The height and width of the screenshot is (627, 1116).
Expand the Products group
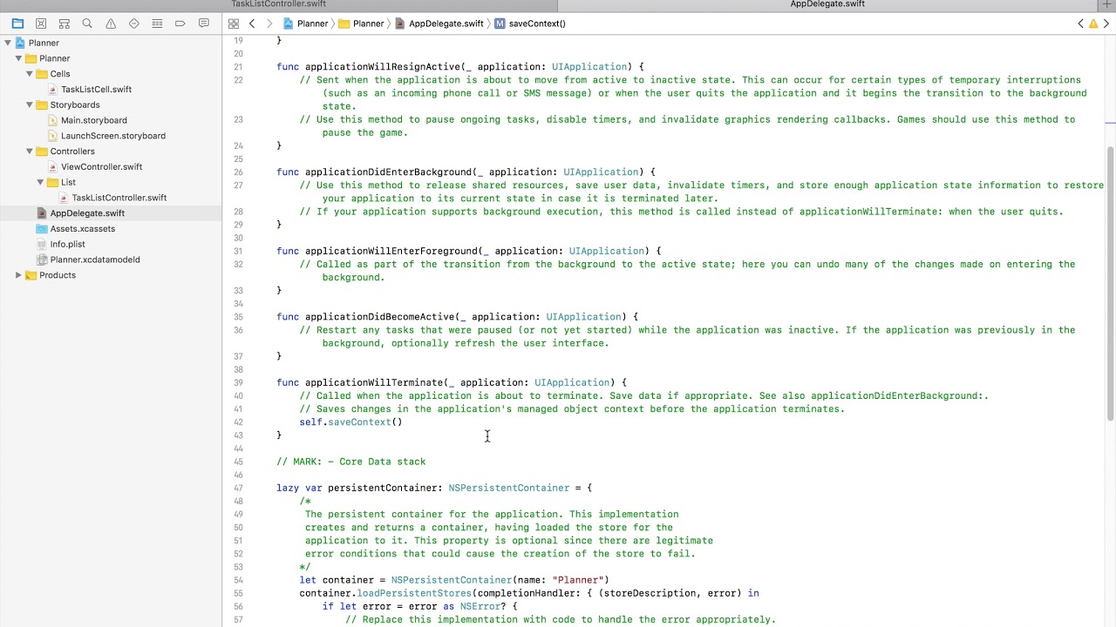(18, 275)
